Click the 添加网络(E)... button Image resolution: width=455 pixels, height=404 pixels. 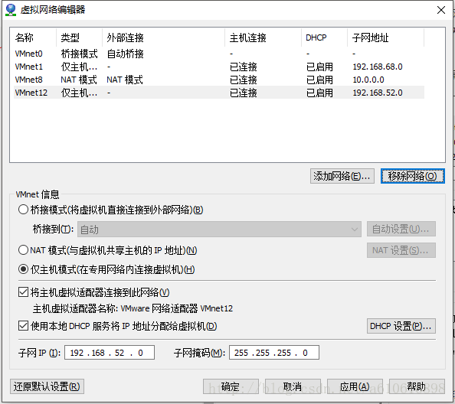342,176
